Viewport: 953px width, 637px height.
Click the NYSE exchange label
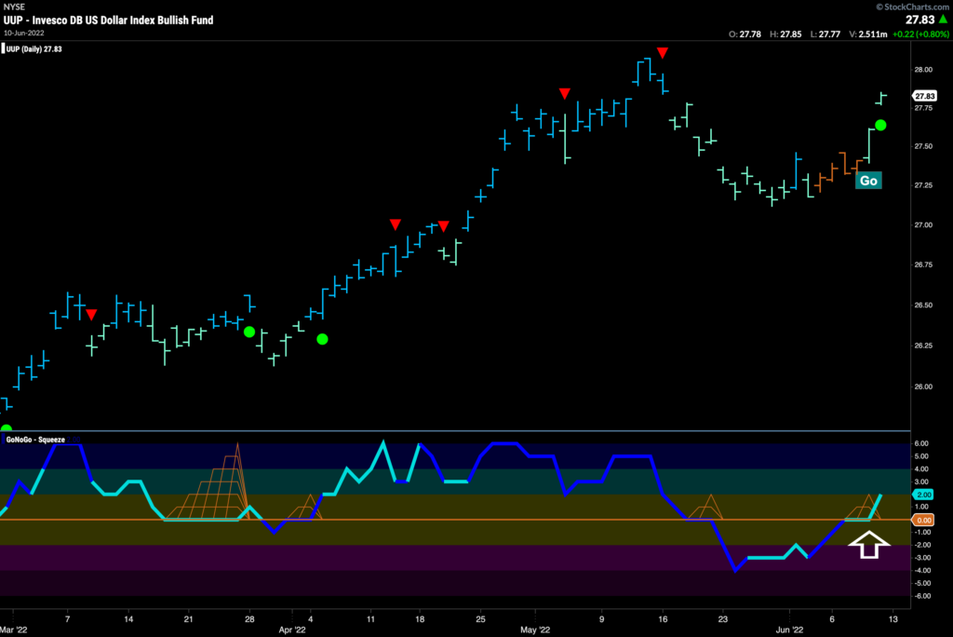click(14, 7)
